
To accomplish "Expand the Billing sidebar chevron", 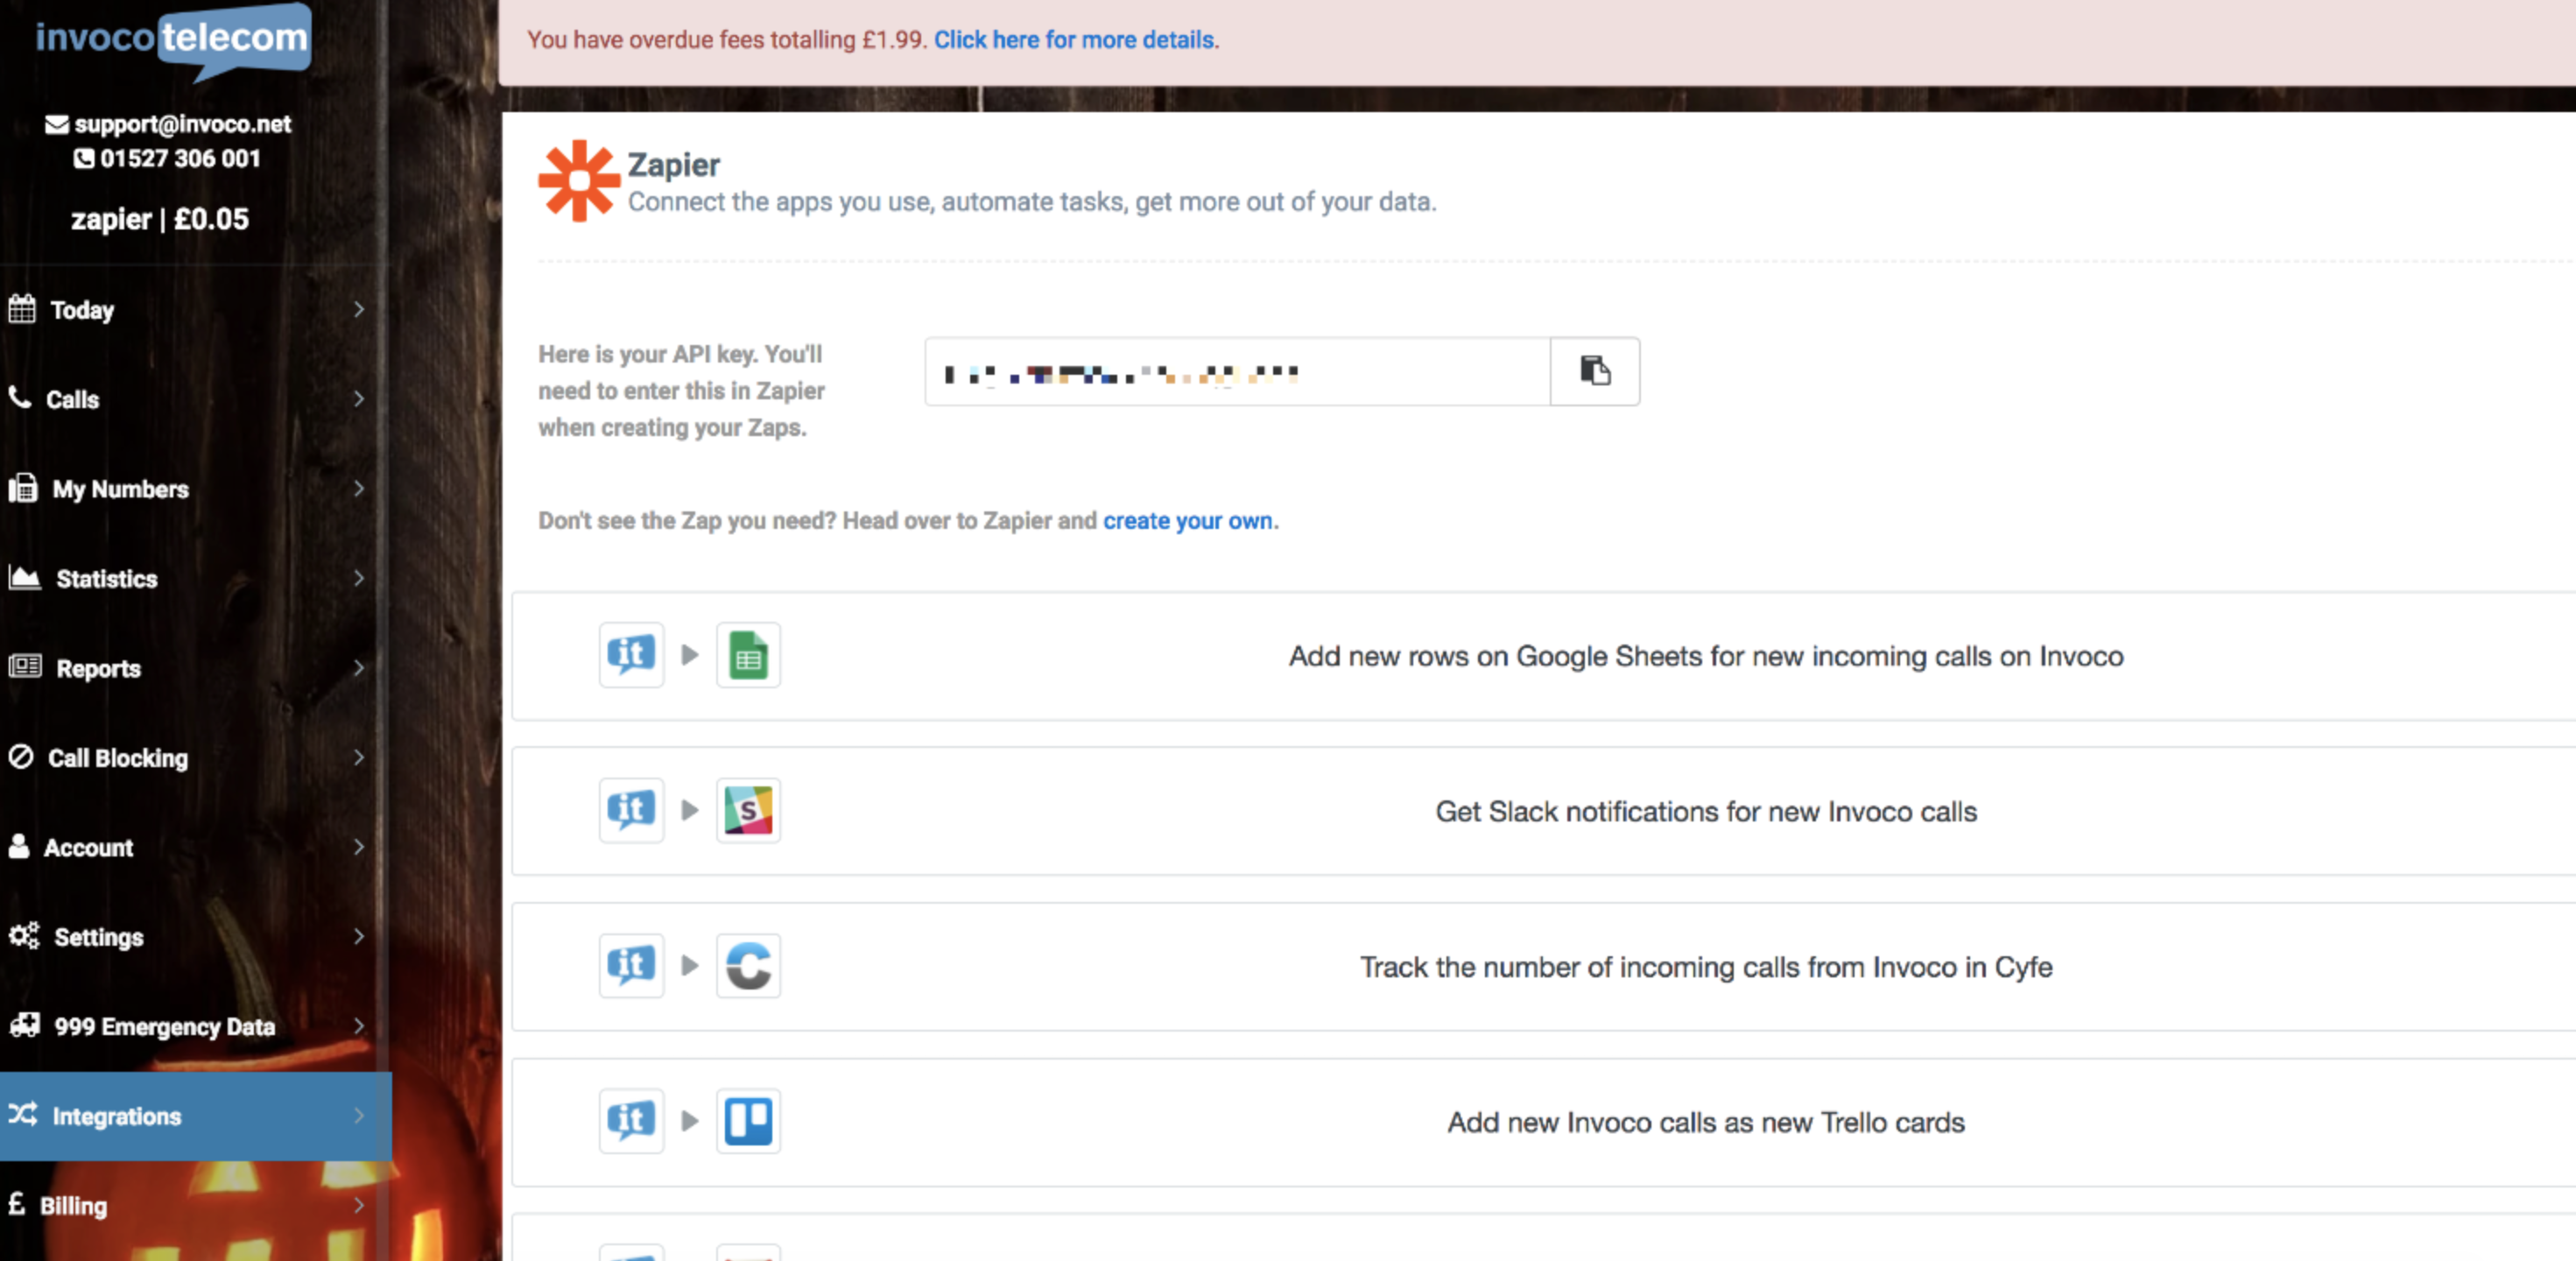I will [359, 1205].
